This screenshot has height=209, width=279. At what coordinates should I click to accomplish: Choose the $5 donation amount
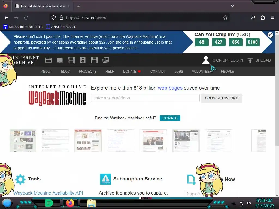(x=202, y=42)
